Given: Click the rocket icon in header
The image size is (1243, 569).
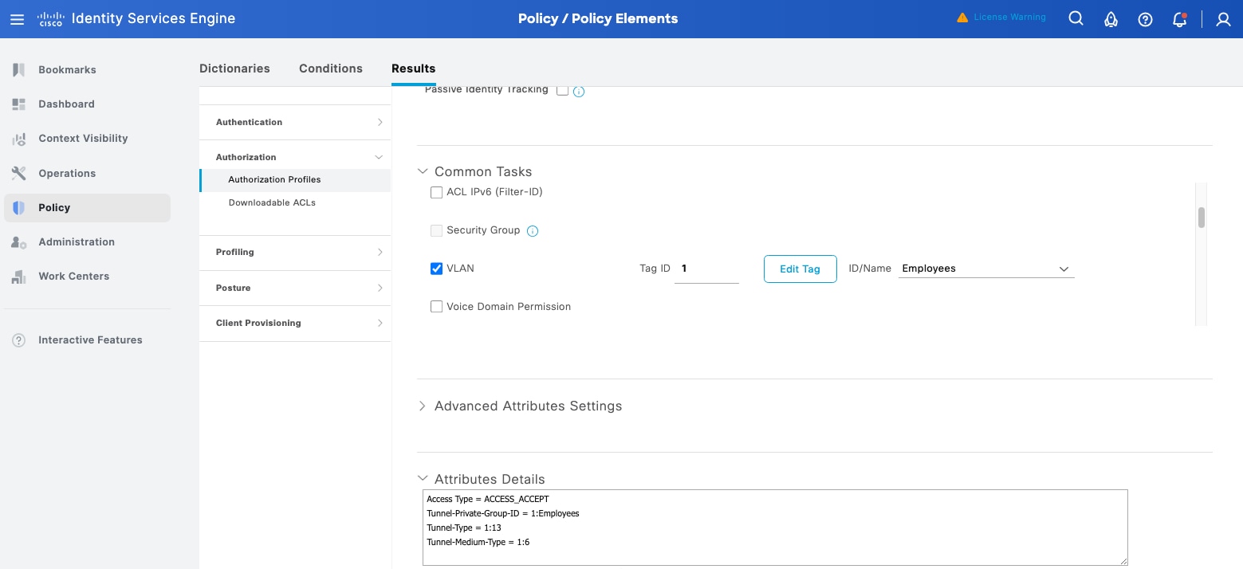Looking at the screenshot, I should pyautogui.click(x=1111, y=19).
